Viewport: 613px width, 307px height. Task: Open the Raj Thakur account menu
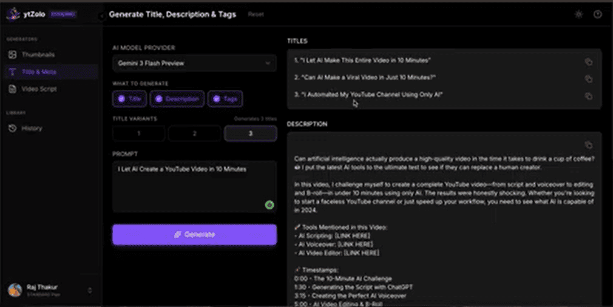click(x=51, y=290)
